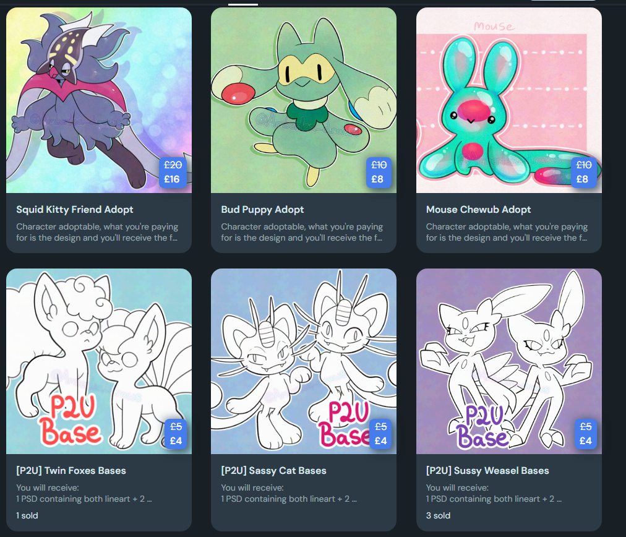Click Twin Foxes' £5 £4 price badge
Image resolution: width=626 pixels, height=537 pixels.
[176, 434]
